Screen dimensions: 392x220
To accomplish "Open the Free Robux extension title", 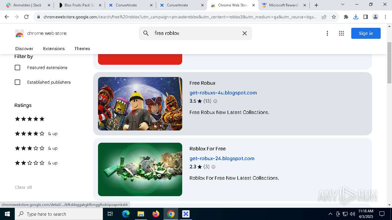I will click(x=202, y=83).
